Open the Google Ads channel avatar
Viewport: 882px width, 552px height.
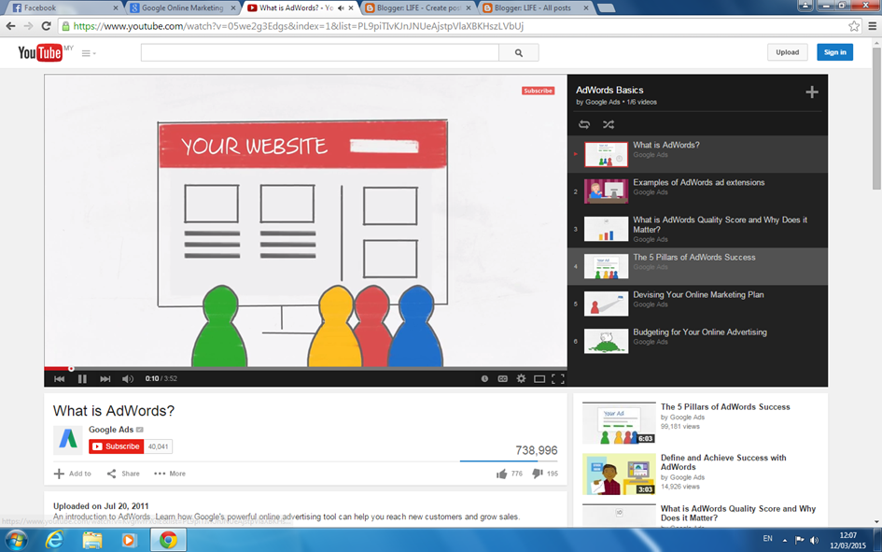pyautogui.click(x=68, y=440)
